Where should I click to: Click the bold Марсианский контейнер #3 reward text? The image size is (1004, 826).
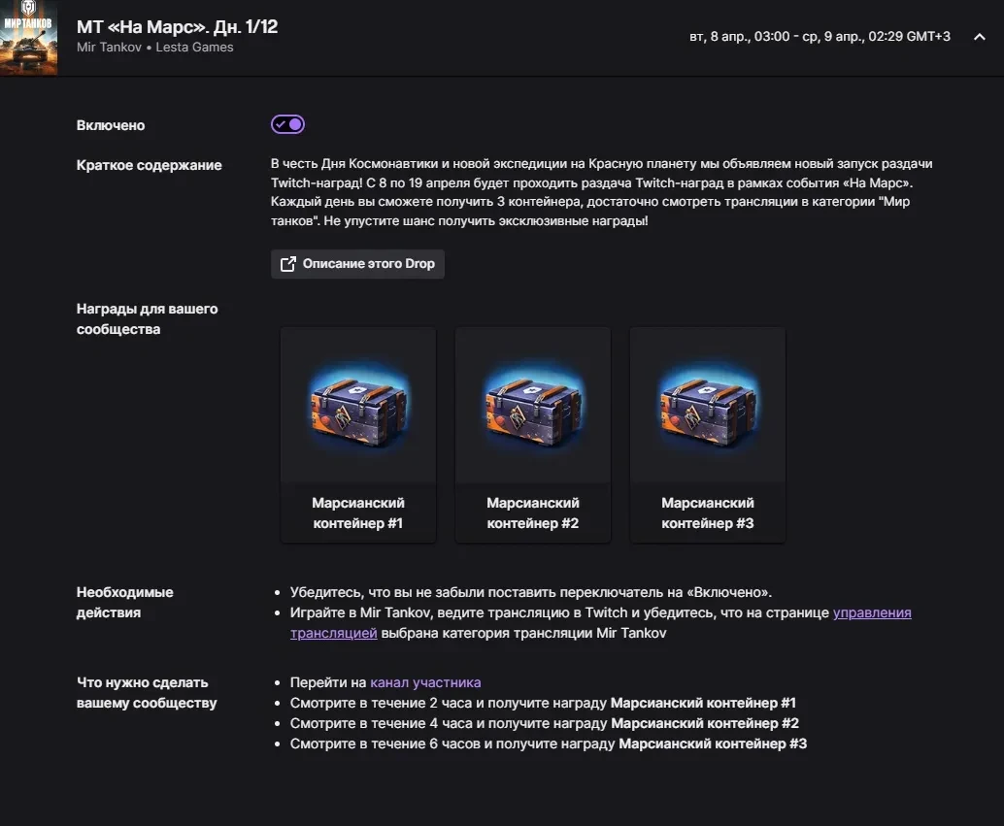[x=713, y=744]
